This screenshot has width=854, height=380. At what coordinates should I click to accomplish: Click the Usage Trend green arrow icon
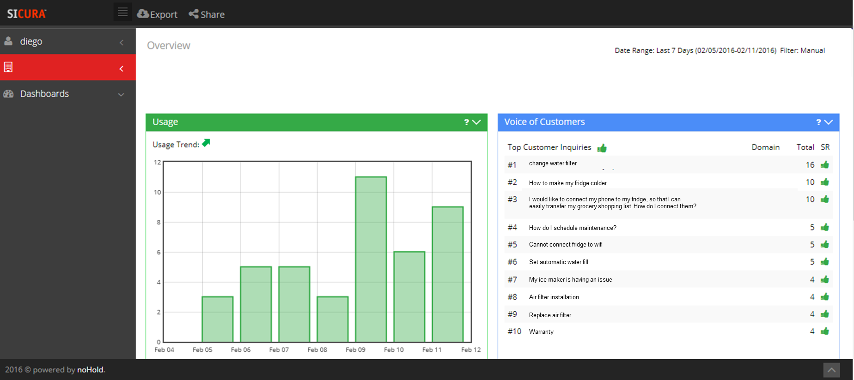tap(206, 143)
